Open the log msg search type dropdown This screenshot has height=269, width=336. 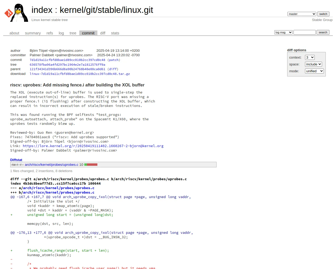(x=283, y=32)
